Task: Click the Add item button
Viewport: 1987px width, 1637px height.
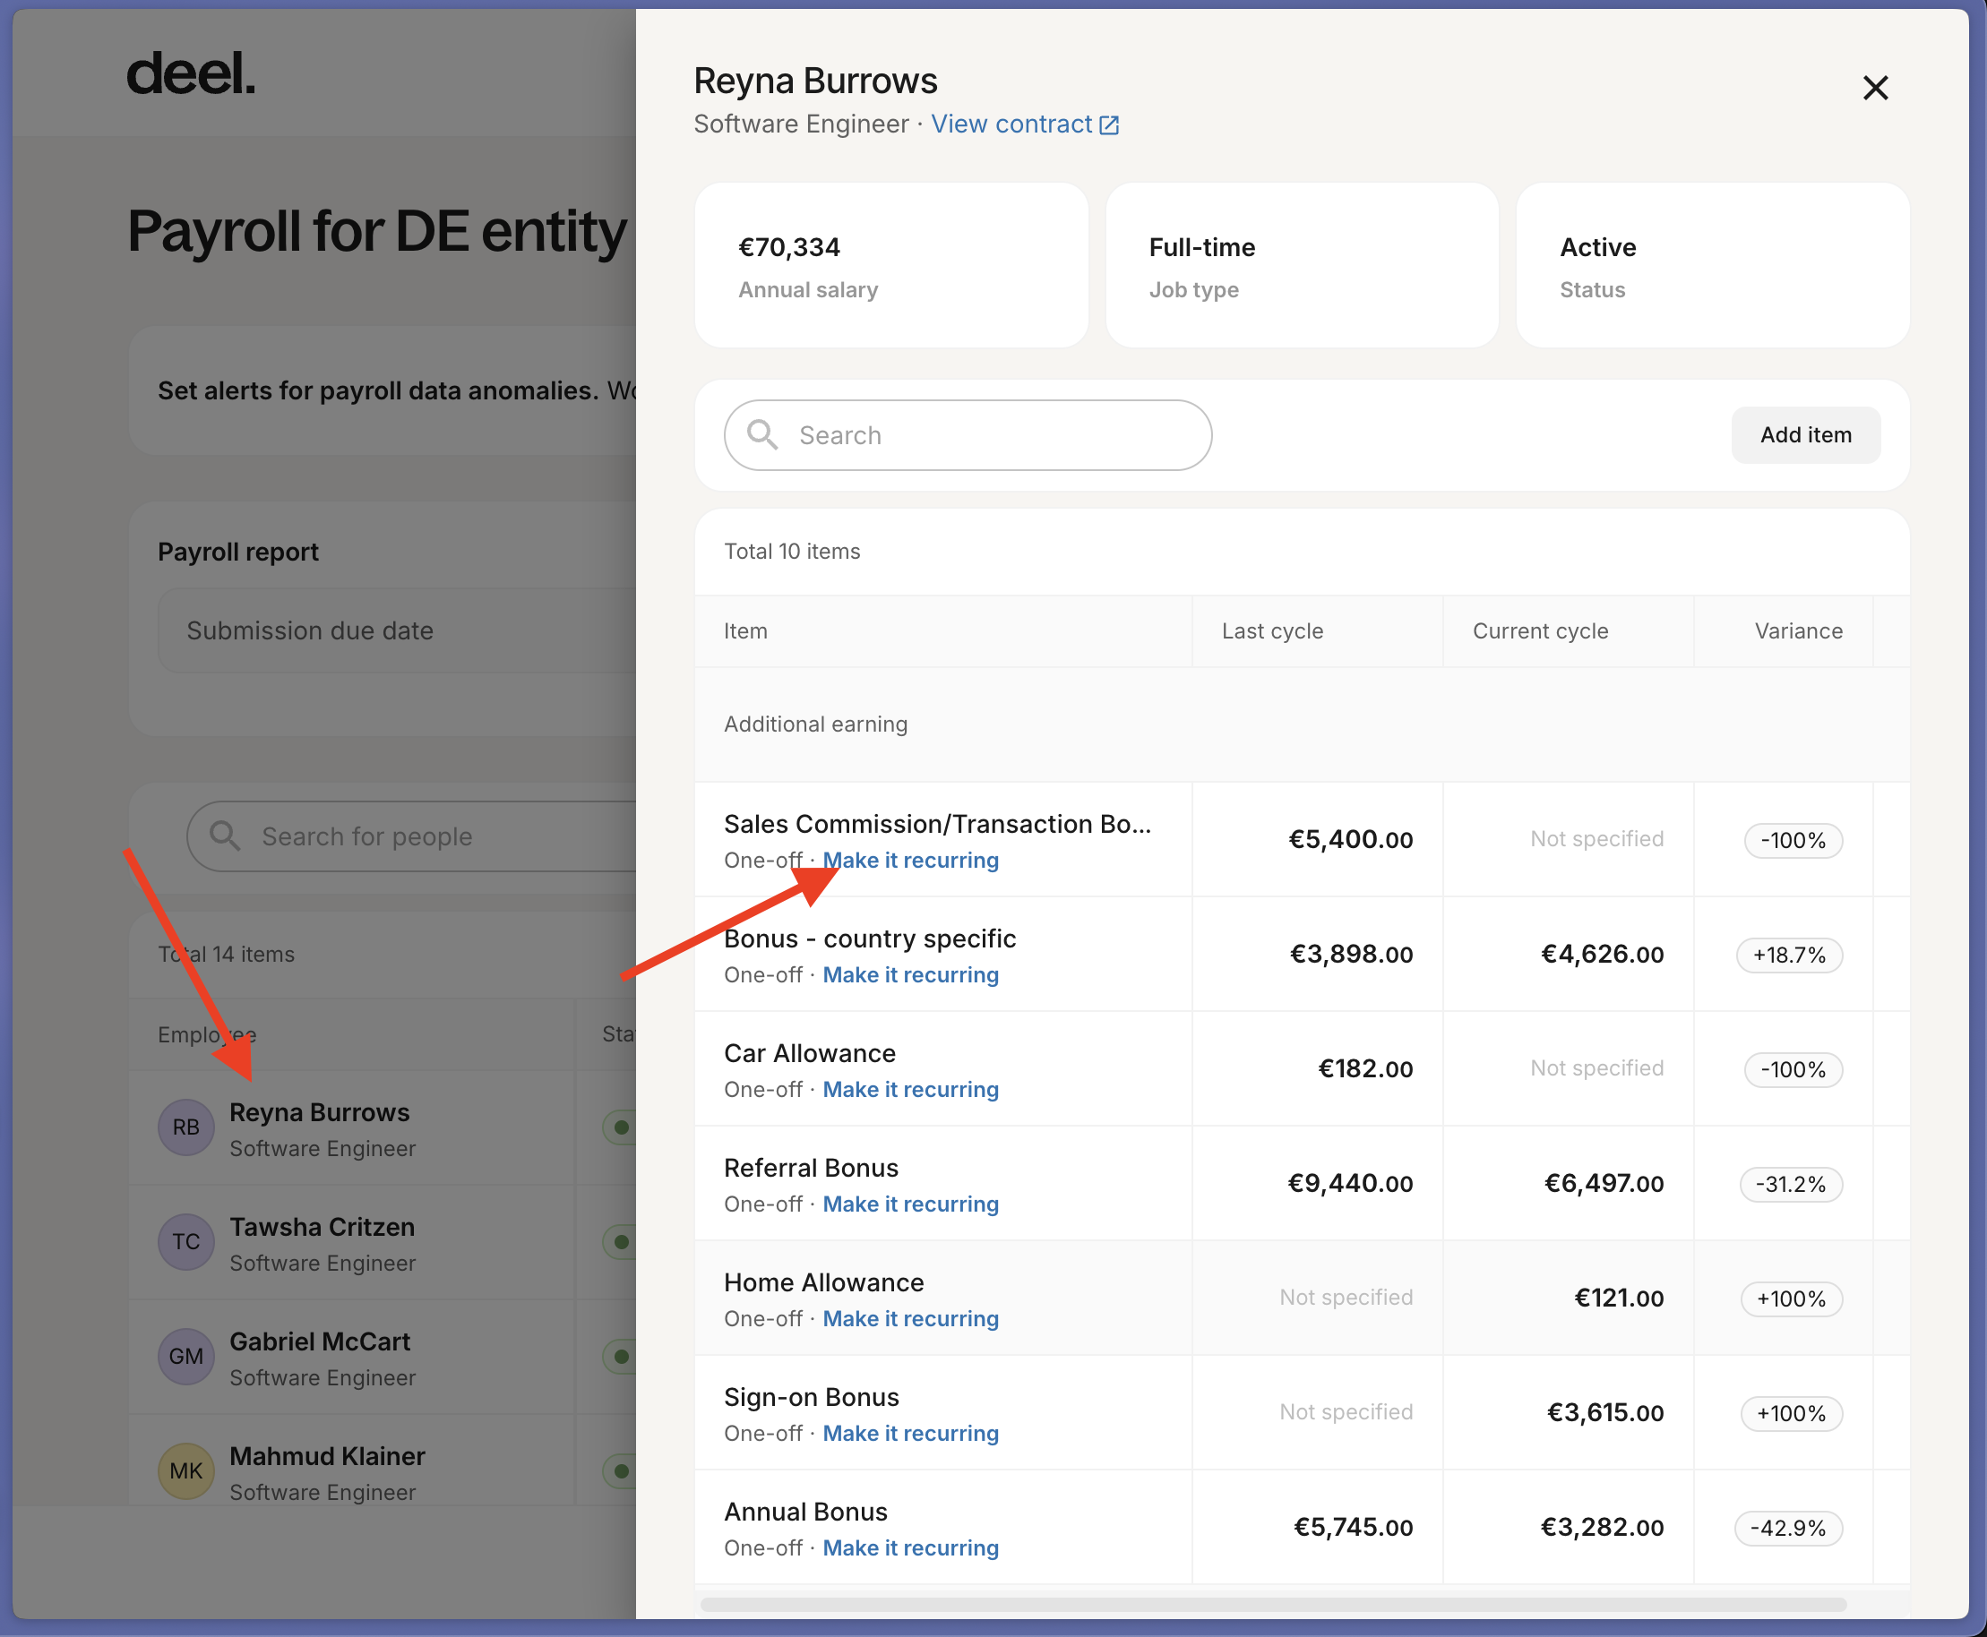Action: 1805,434
